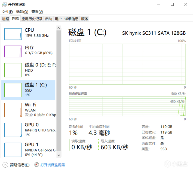Collapse view with 简略信息 chevron icon
This screenshot has height=172, width=193.
click(5, 165)
